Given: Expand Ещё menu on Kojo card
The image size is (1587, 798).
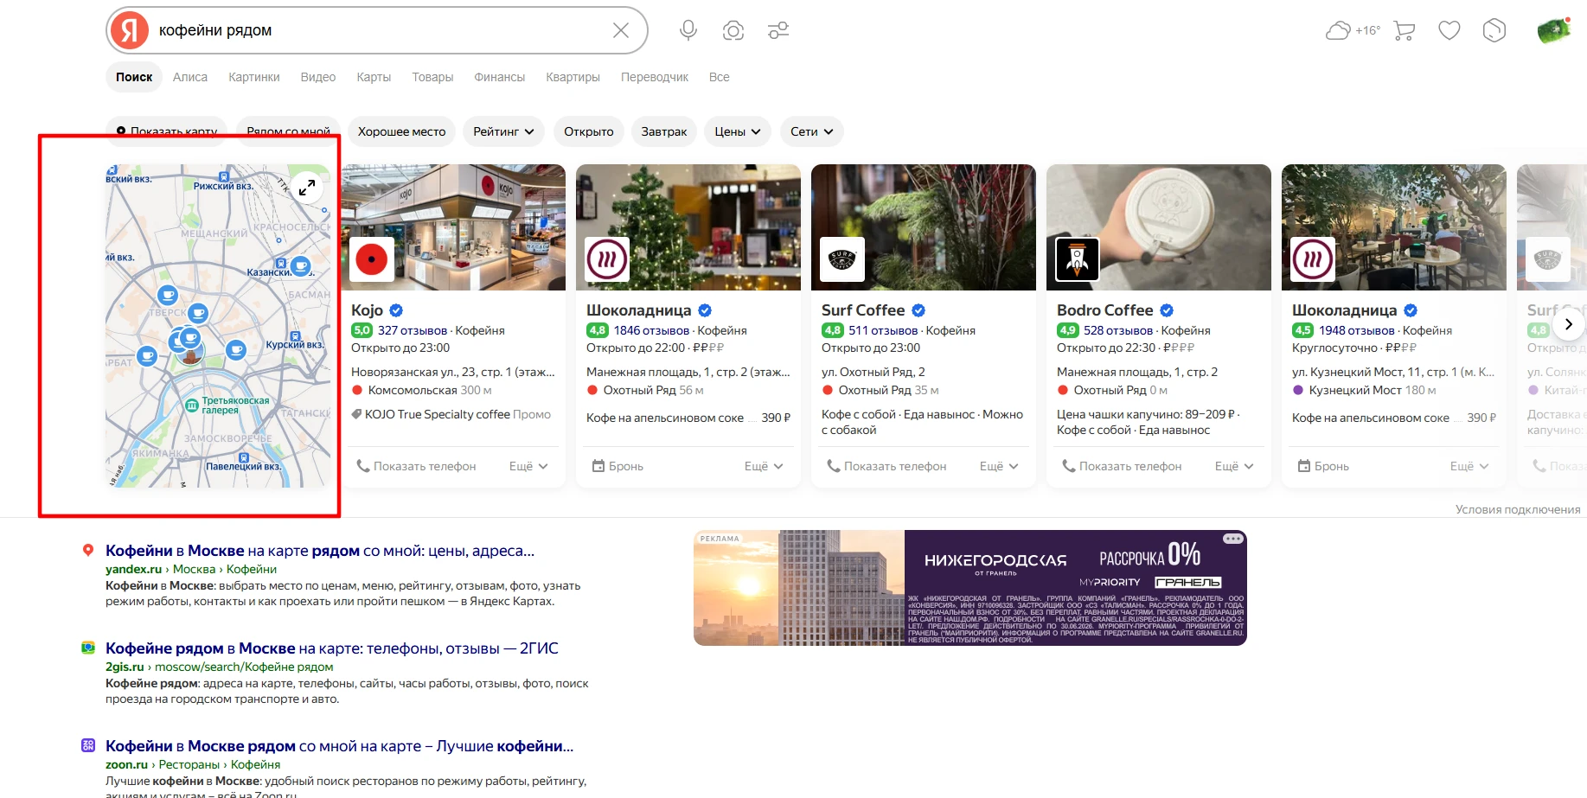Looking at the screenshot, I should [528, 466].
